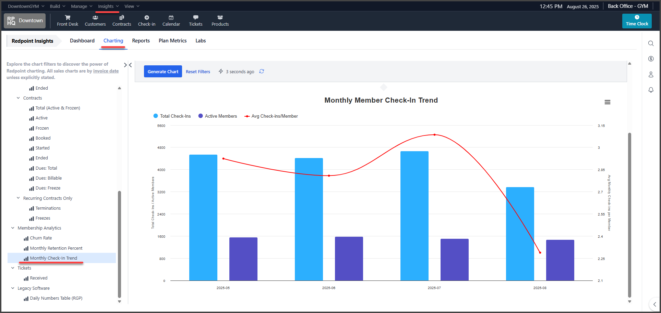This screenshot has width=661, height=313.
Task: Collapse the Recurring Contracts Only group
Action: tap(19, 198)
